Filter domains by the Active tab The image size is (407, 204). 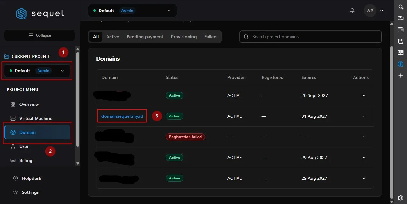click(113, 37)
